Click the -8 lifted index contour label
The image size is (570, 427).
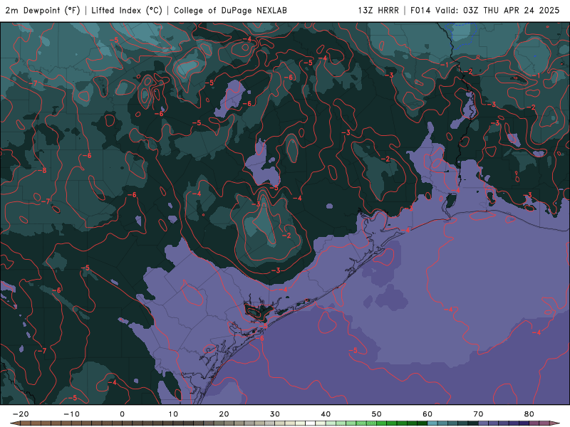pos(43,170)
